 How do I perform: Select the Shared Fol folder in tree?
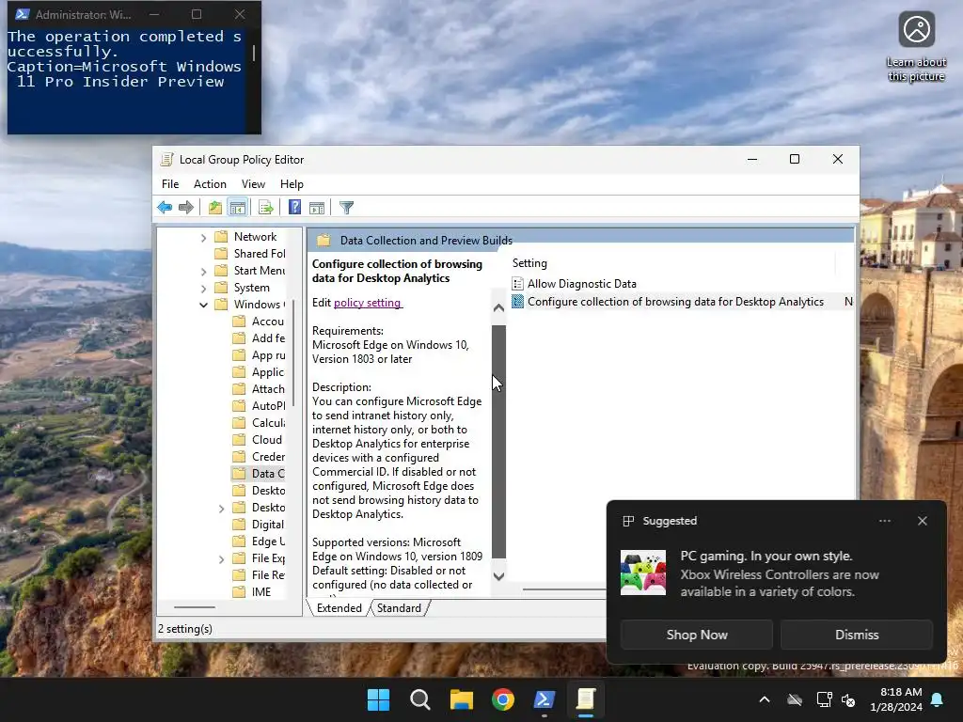[260, 254]
